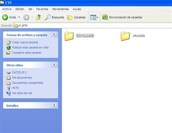This screenshot has height=133, width=172.
Task: Click the DOWNLOADS folder name label
Action: (x=85, y=36)
